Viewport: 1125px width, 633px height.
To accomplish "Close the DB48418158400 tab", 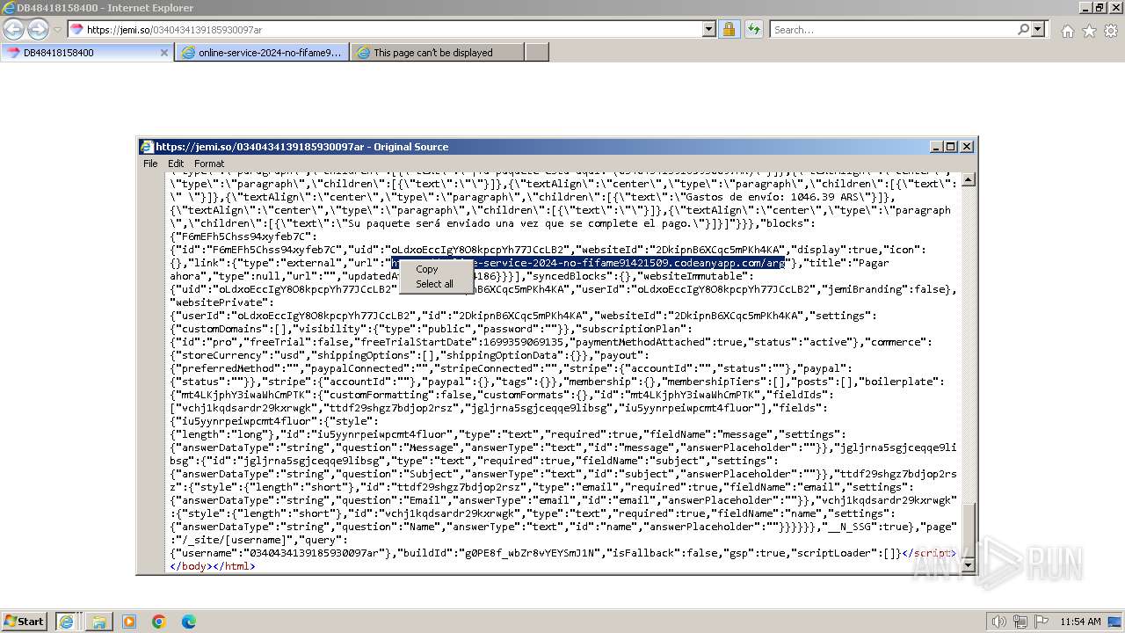I will pos(163,52).
